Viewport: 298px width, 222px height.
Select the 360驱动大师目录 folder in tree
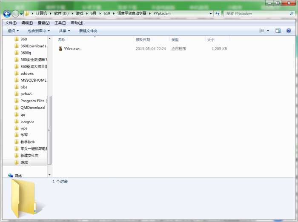tap(31, 66)
